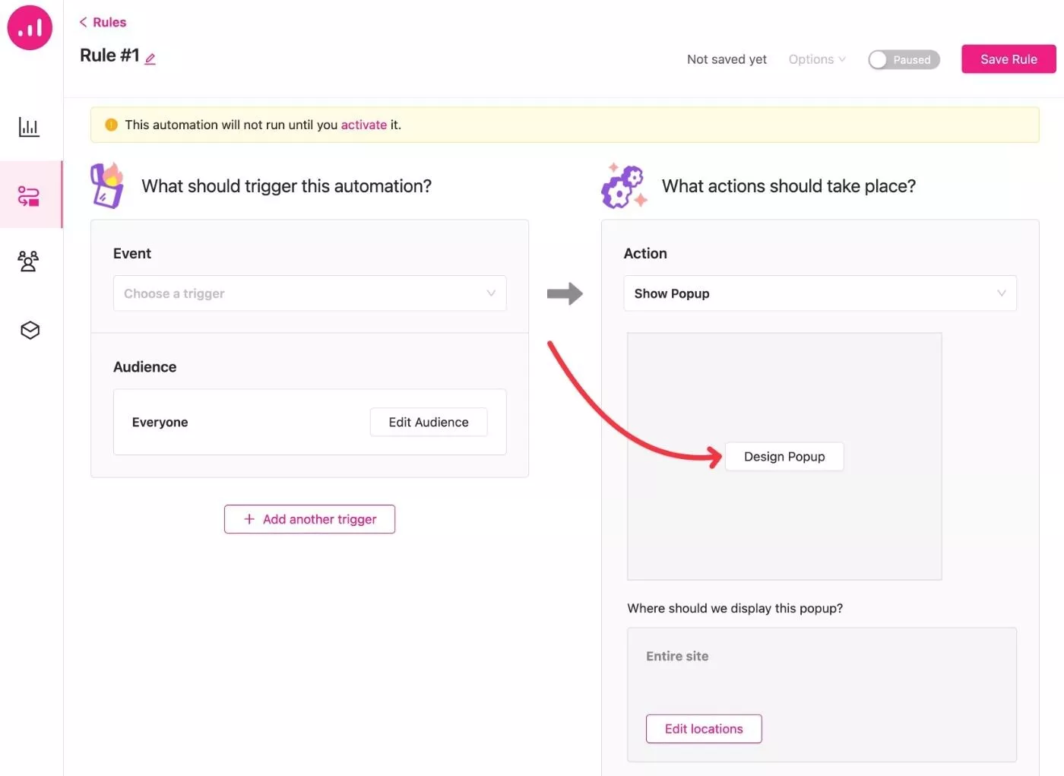This screenshot has height=776, width=1064.
Task: Click the lighter trigger illustration icon
Action: click(107, 185)
